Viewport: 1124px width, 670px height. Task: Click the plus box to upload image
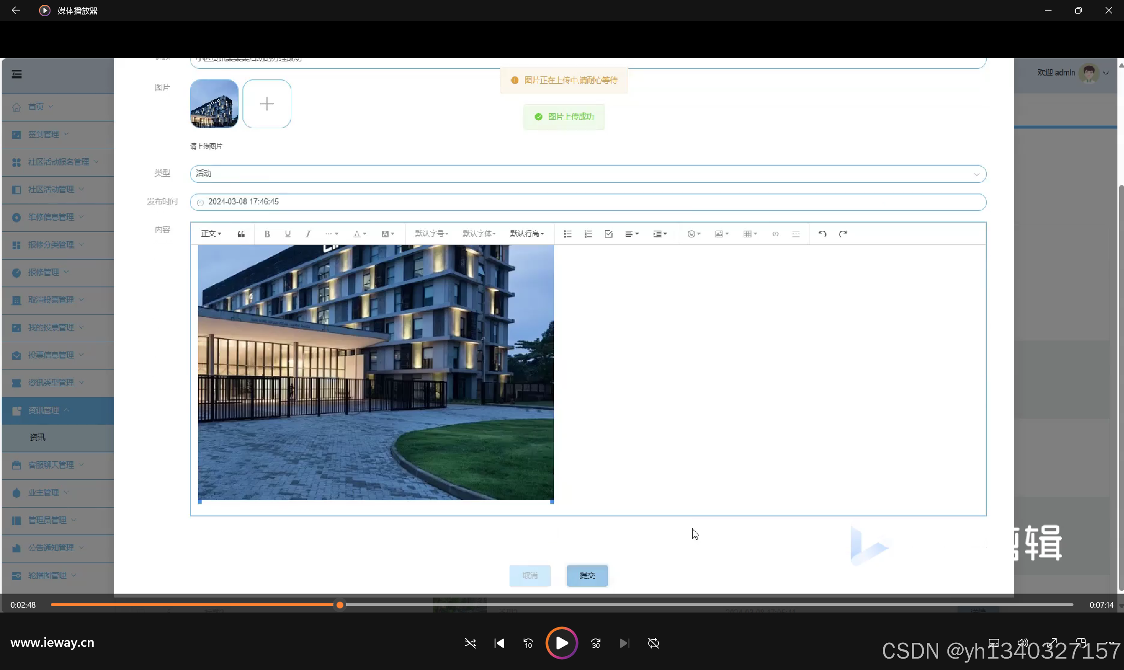point(267,104)
